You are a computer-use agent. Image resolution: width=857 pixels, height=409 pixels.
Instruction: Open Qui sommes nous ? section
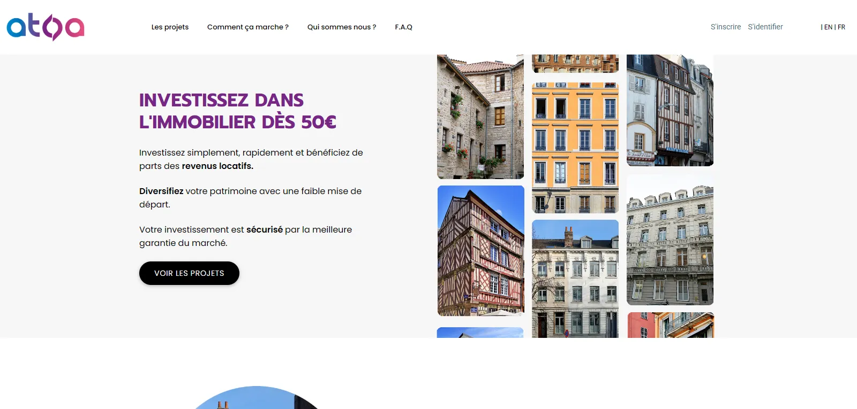coord(341,27)
